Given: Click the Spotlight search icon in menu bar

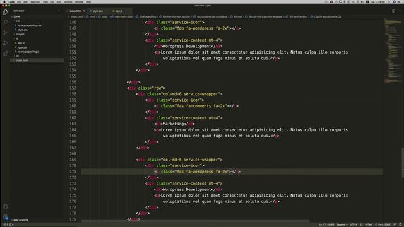Looking at the screenshot, I should click(389, 2).
